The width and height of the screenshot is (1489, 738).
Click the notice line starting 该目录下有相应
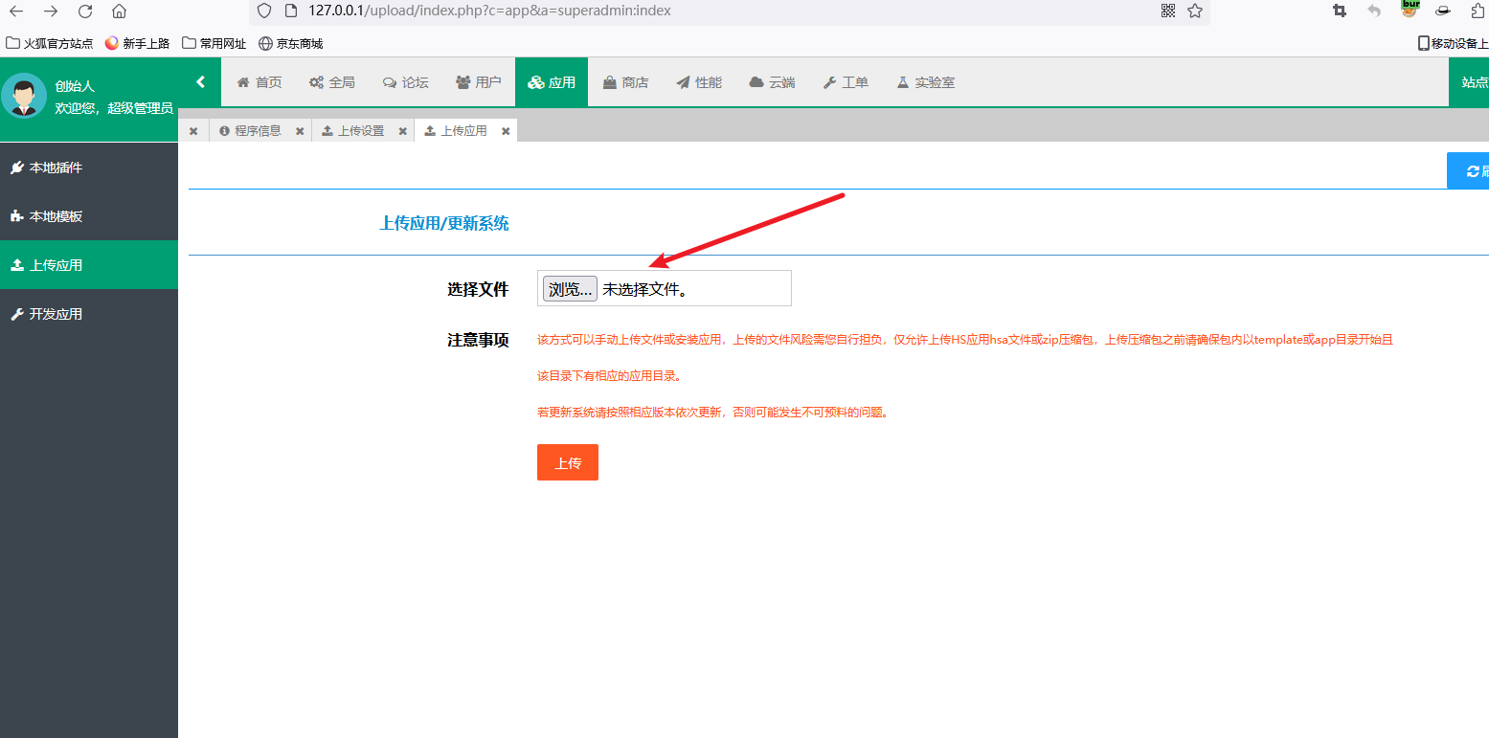tap(609, 376)
